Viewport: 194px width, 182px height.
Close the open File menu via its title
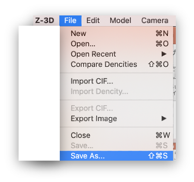pyautogui.click(x=70, y=21)
